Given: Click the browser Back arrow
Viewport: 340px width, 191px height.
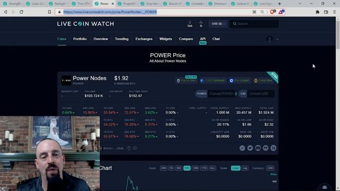Looking at the screenshot, I should (6, 12).
